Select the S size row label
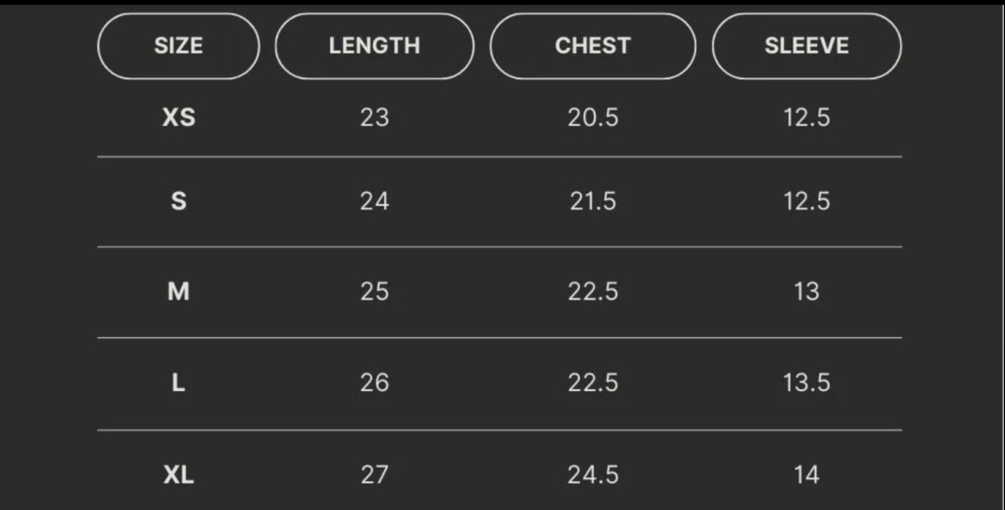The image size is (1005, 510). coord(178,201)
